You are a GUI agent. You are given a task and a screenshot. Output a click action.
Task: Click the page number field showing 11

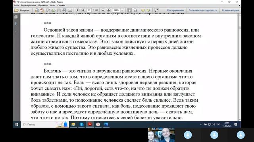(x=89, y=10)
